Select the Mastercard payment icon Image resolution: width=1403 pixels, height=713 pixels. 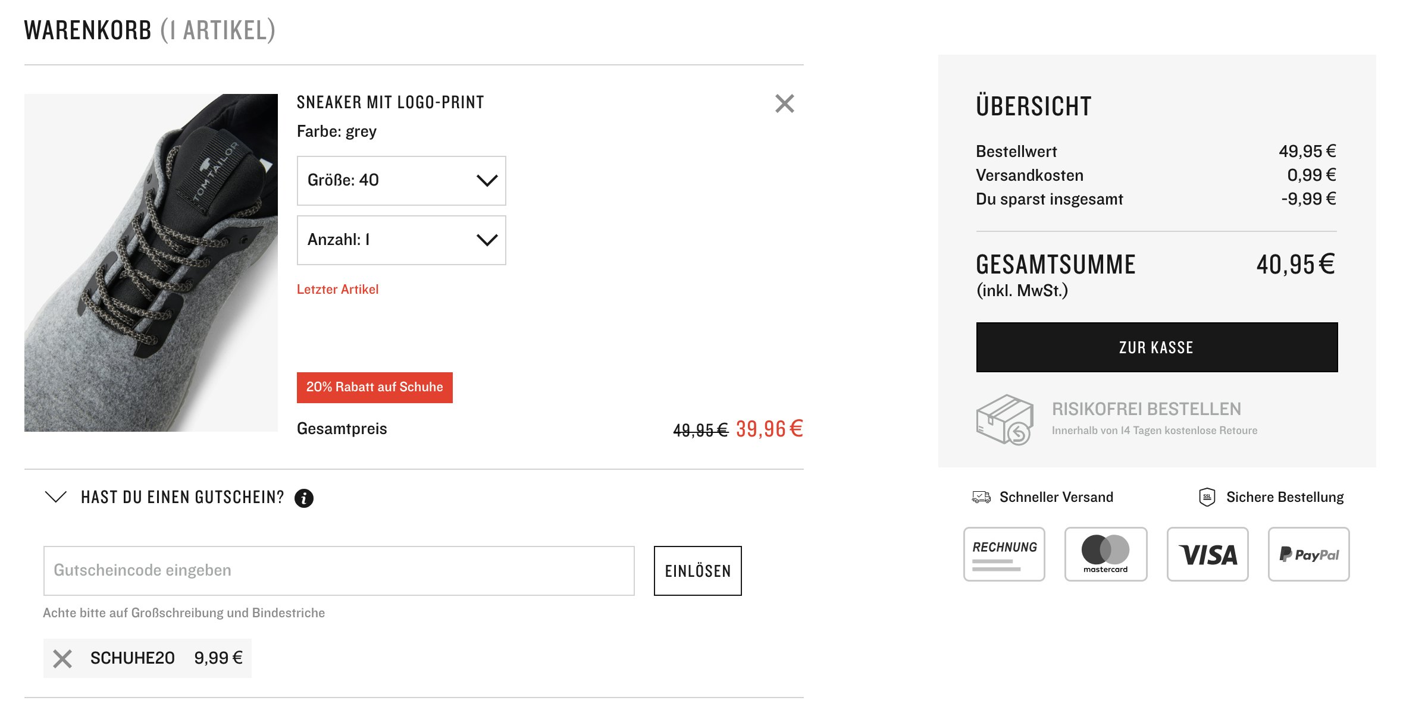coord(1106,554)
